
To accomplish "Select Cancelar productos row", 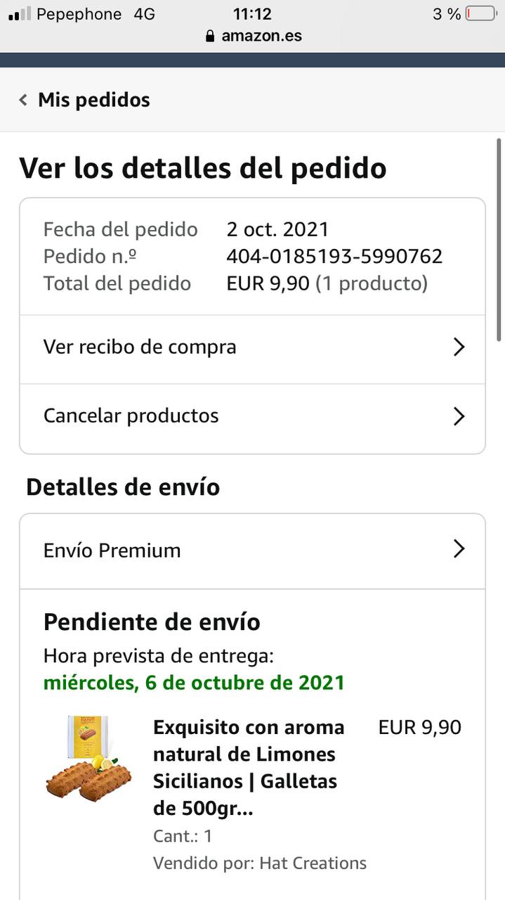I will point(252,418).
